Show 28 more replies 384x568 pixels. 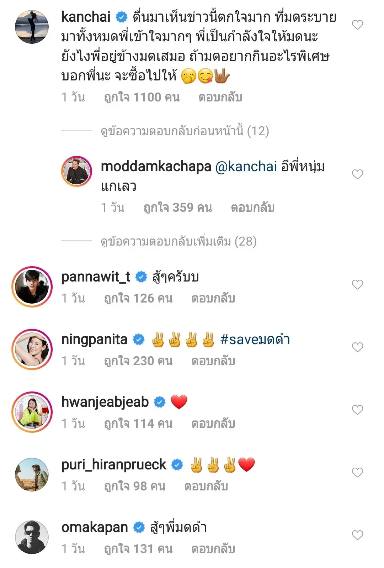coord(178,242)
